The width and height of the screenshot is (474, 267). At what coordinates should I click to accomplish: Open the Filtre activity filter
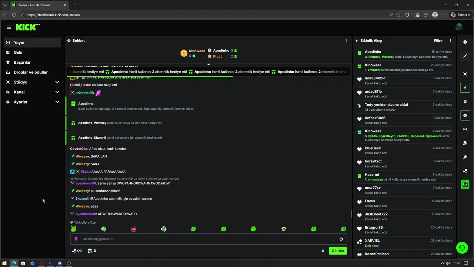(x=438, y=40)
